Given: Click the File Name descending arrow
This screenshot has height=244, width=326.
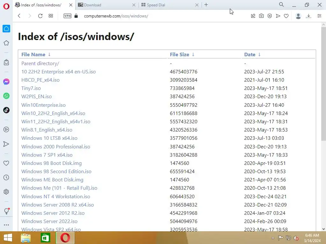Looking at the screenshot, I should point(49,55).
